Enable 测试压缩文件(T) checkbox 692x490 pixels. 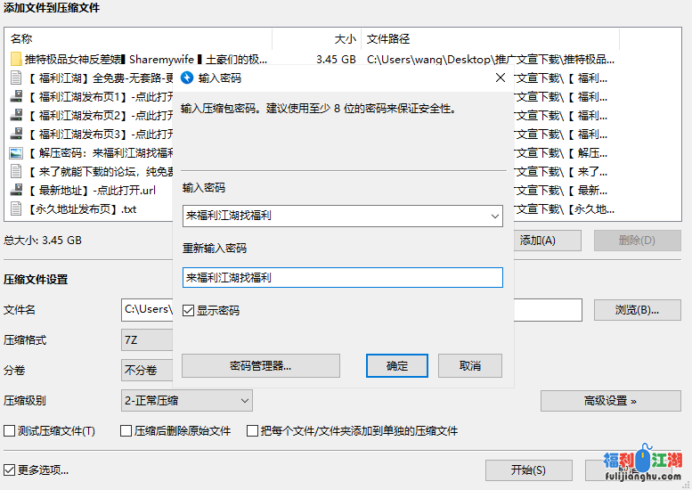click(10, 431)
